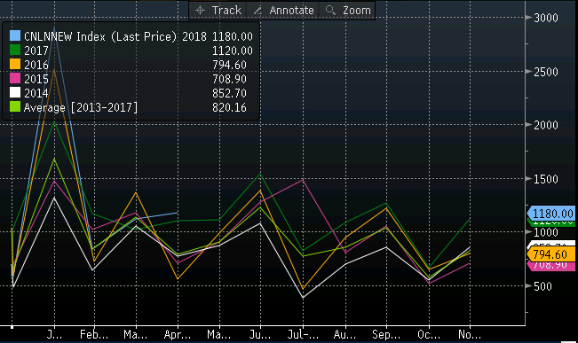Click the 1180.00 value in the legend
This screenshot has width=578, height=343.
(x=233, y=36)
